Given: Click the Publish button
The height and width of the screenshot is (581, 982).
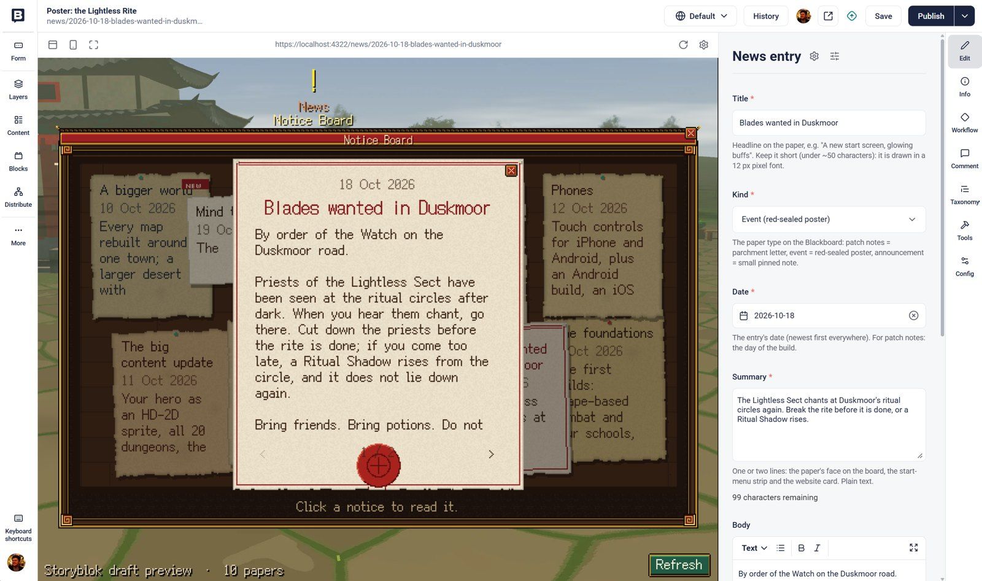Looking at the screenshot, I should (x=930, y=16).
